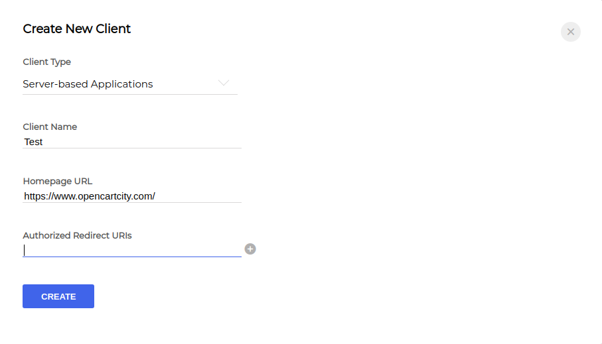Image resolution: width=602 pixels, height=344 pixels.
Task: Click the Create New Client heading
Action: (77, 29)
